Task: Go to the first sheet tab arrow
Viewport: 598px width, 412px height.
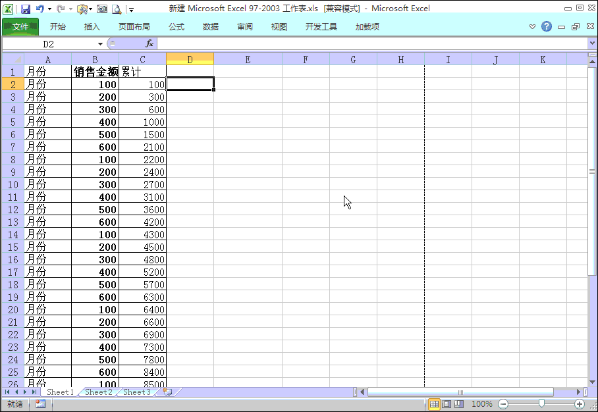Action: tap(7, 392)
